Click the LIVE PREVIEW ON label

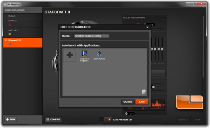pyautogui.click(x=122, y=120)
